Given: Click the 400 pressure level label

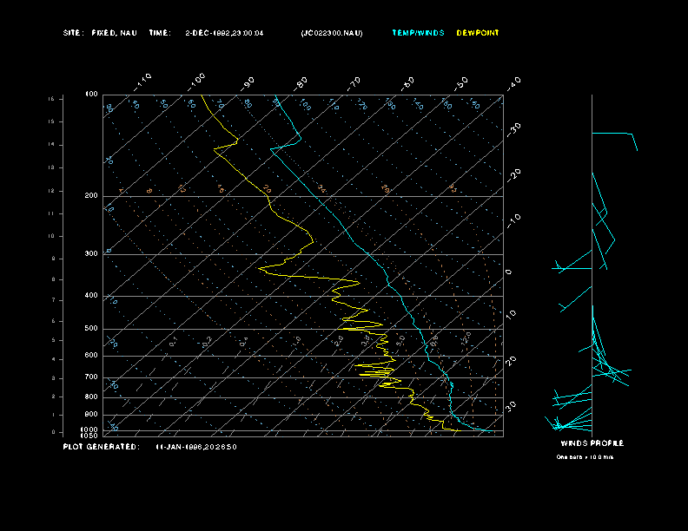Looking at the screenshot, I should [91, 295].
